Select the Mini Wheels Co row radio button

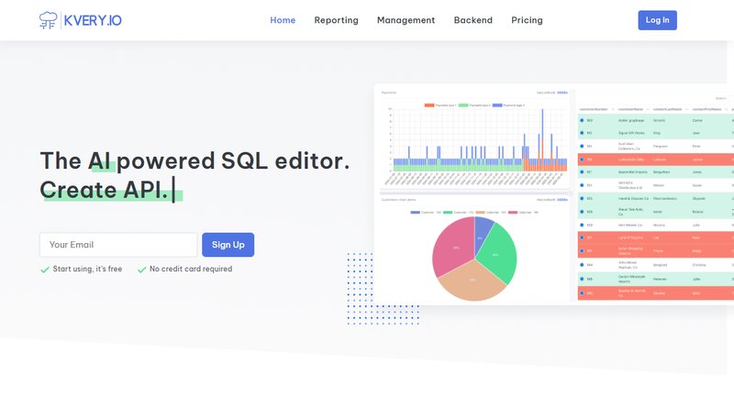(582, 225)
